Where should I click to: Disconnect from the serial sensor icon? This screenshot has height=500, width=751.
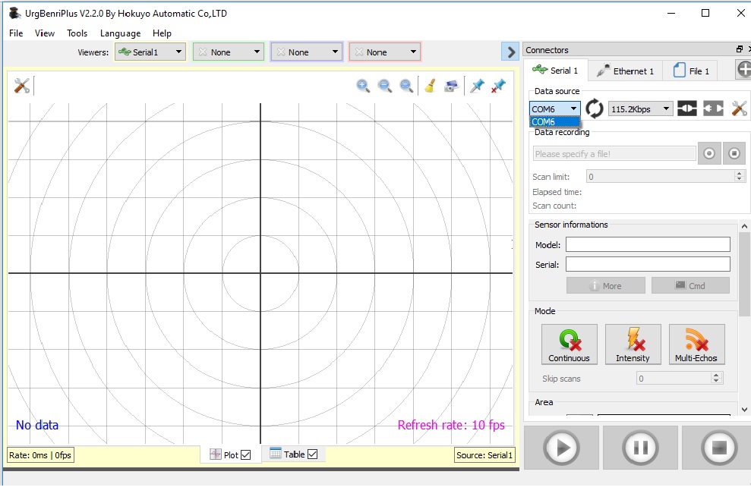(x=713, y=108)
